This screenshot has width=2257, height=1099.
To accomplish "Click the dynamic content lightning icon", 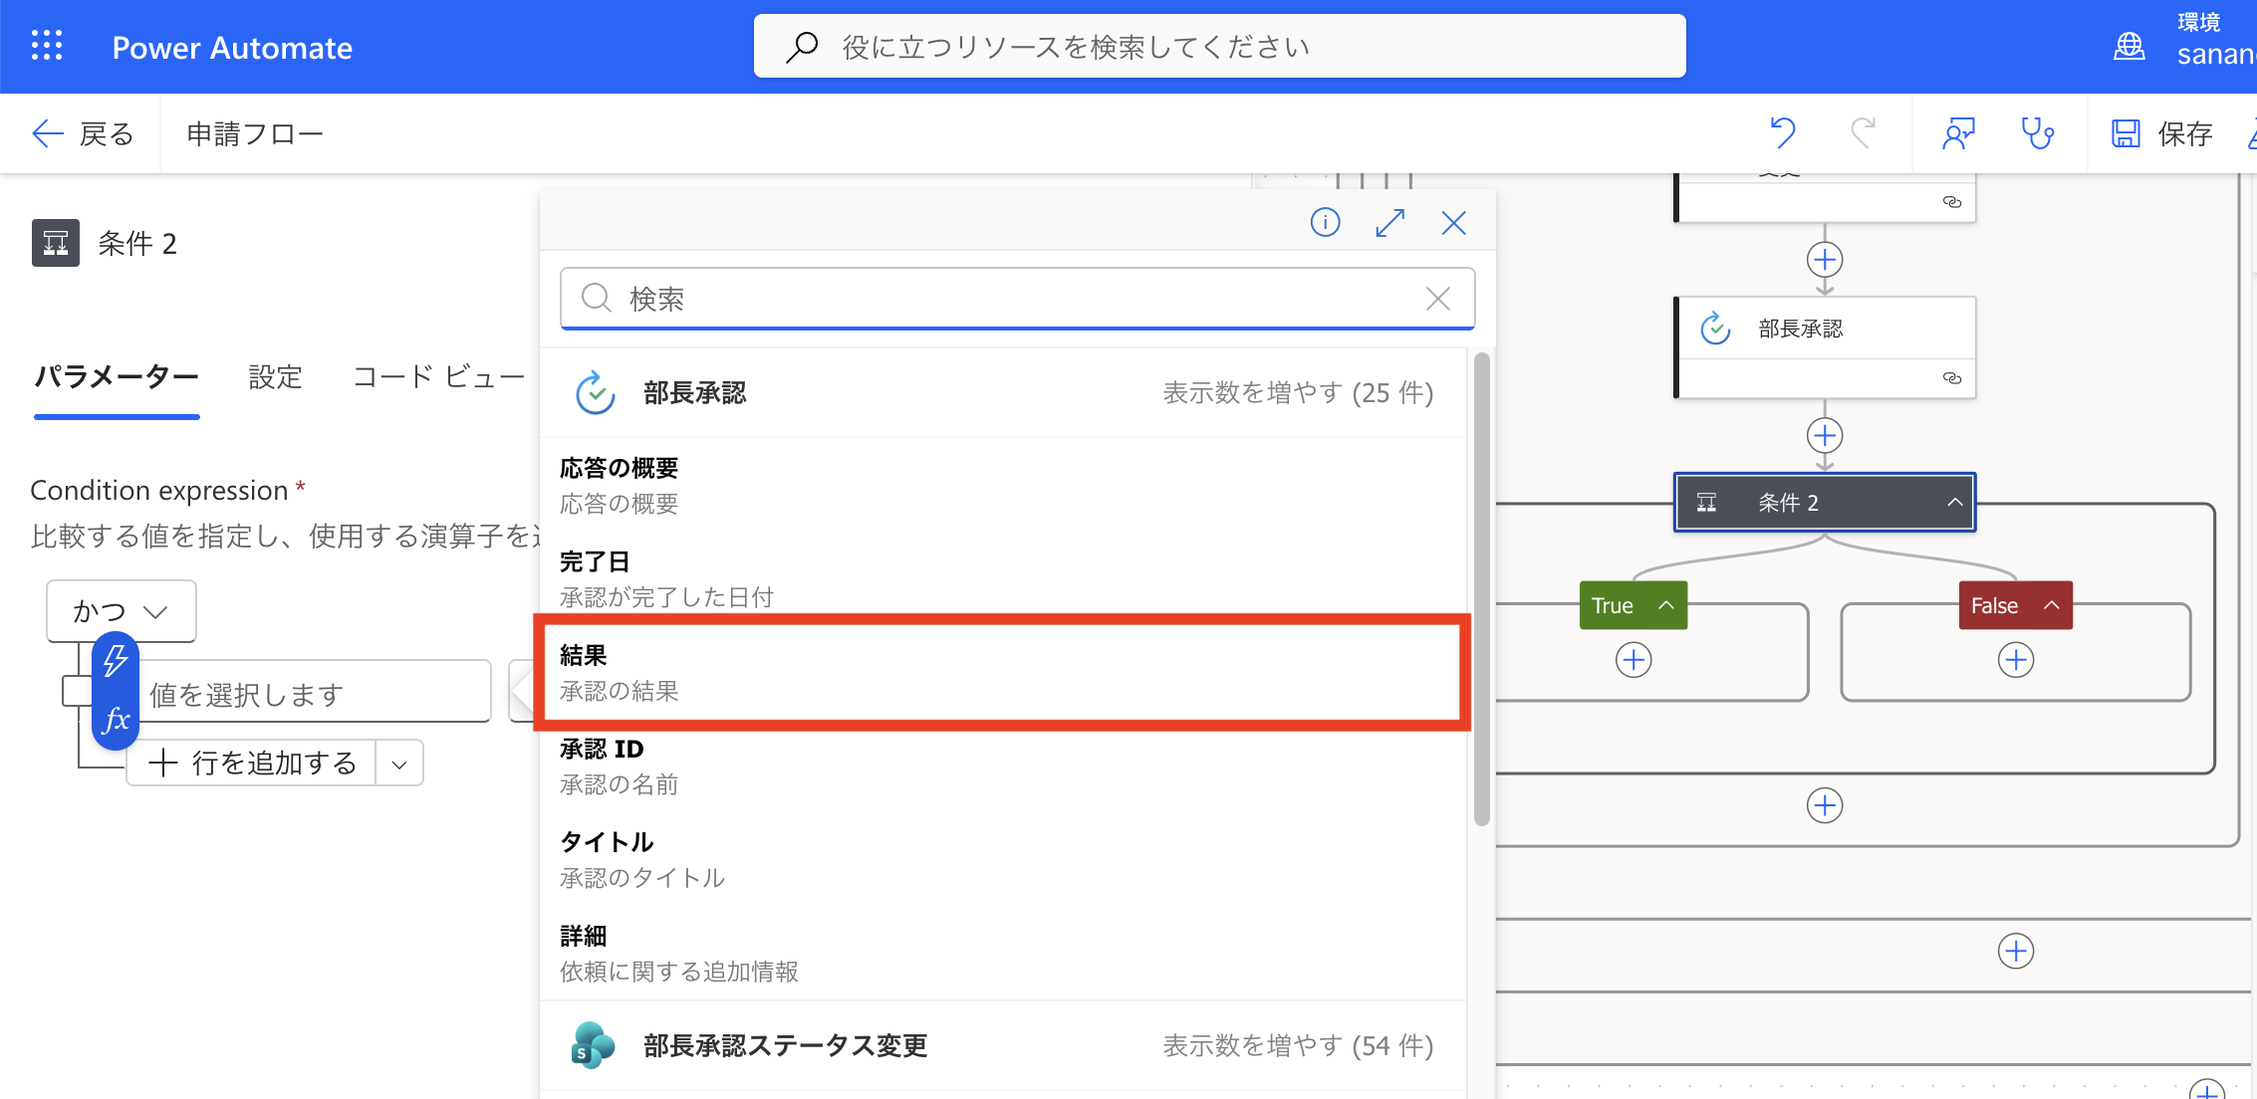I will [116, 660].
